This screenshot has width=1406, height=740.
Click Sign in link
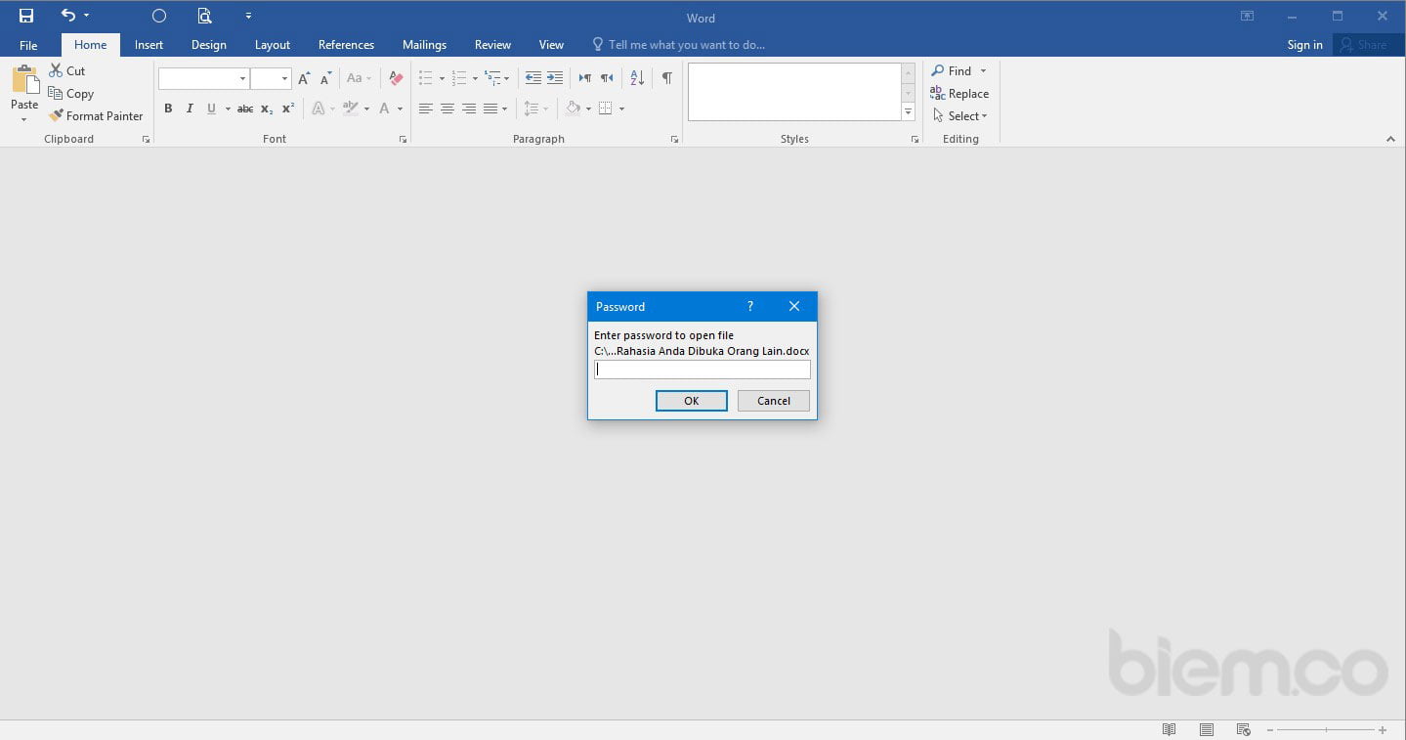click(1304, 45)
